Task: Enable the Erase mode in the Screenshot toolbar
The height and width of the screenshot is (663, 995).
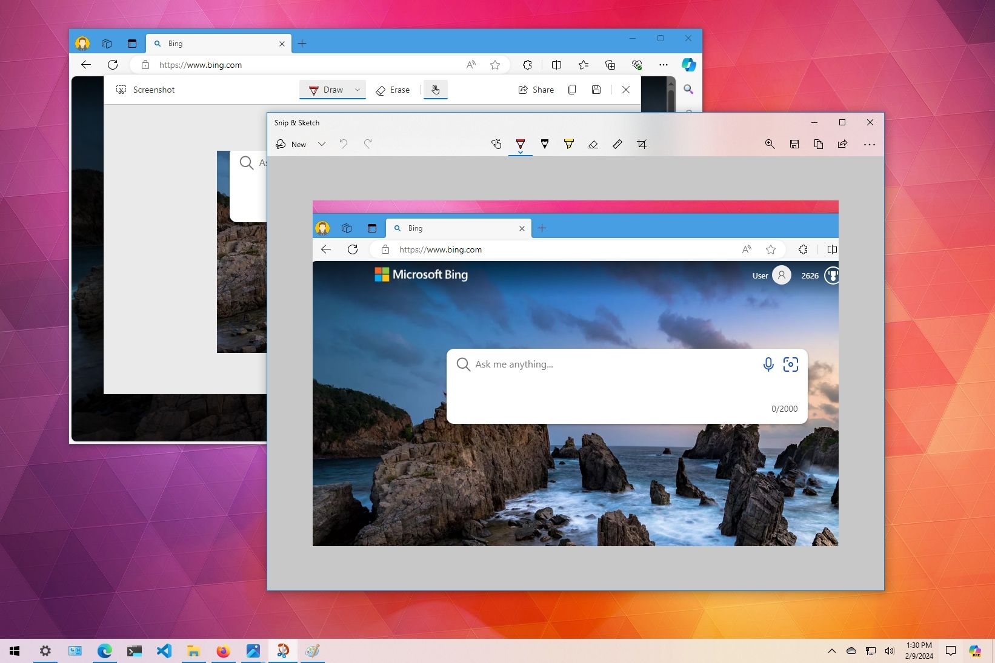Action: tap(393, 90)
